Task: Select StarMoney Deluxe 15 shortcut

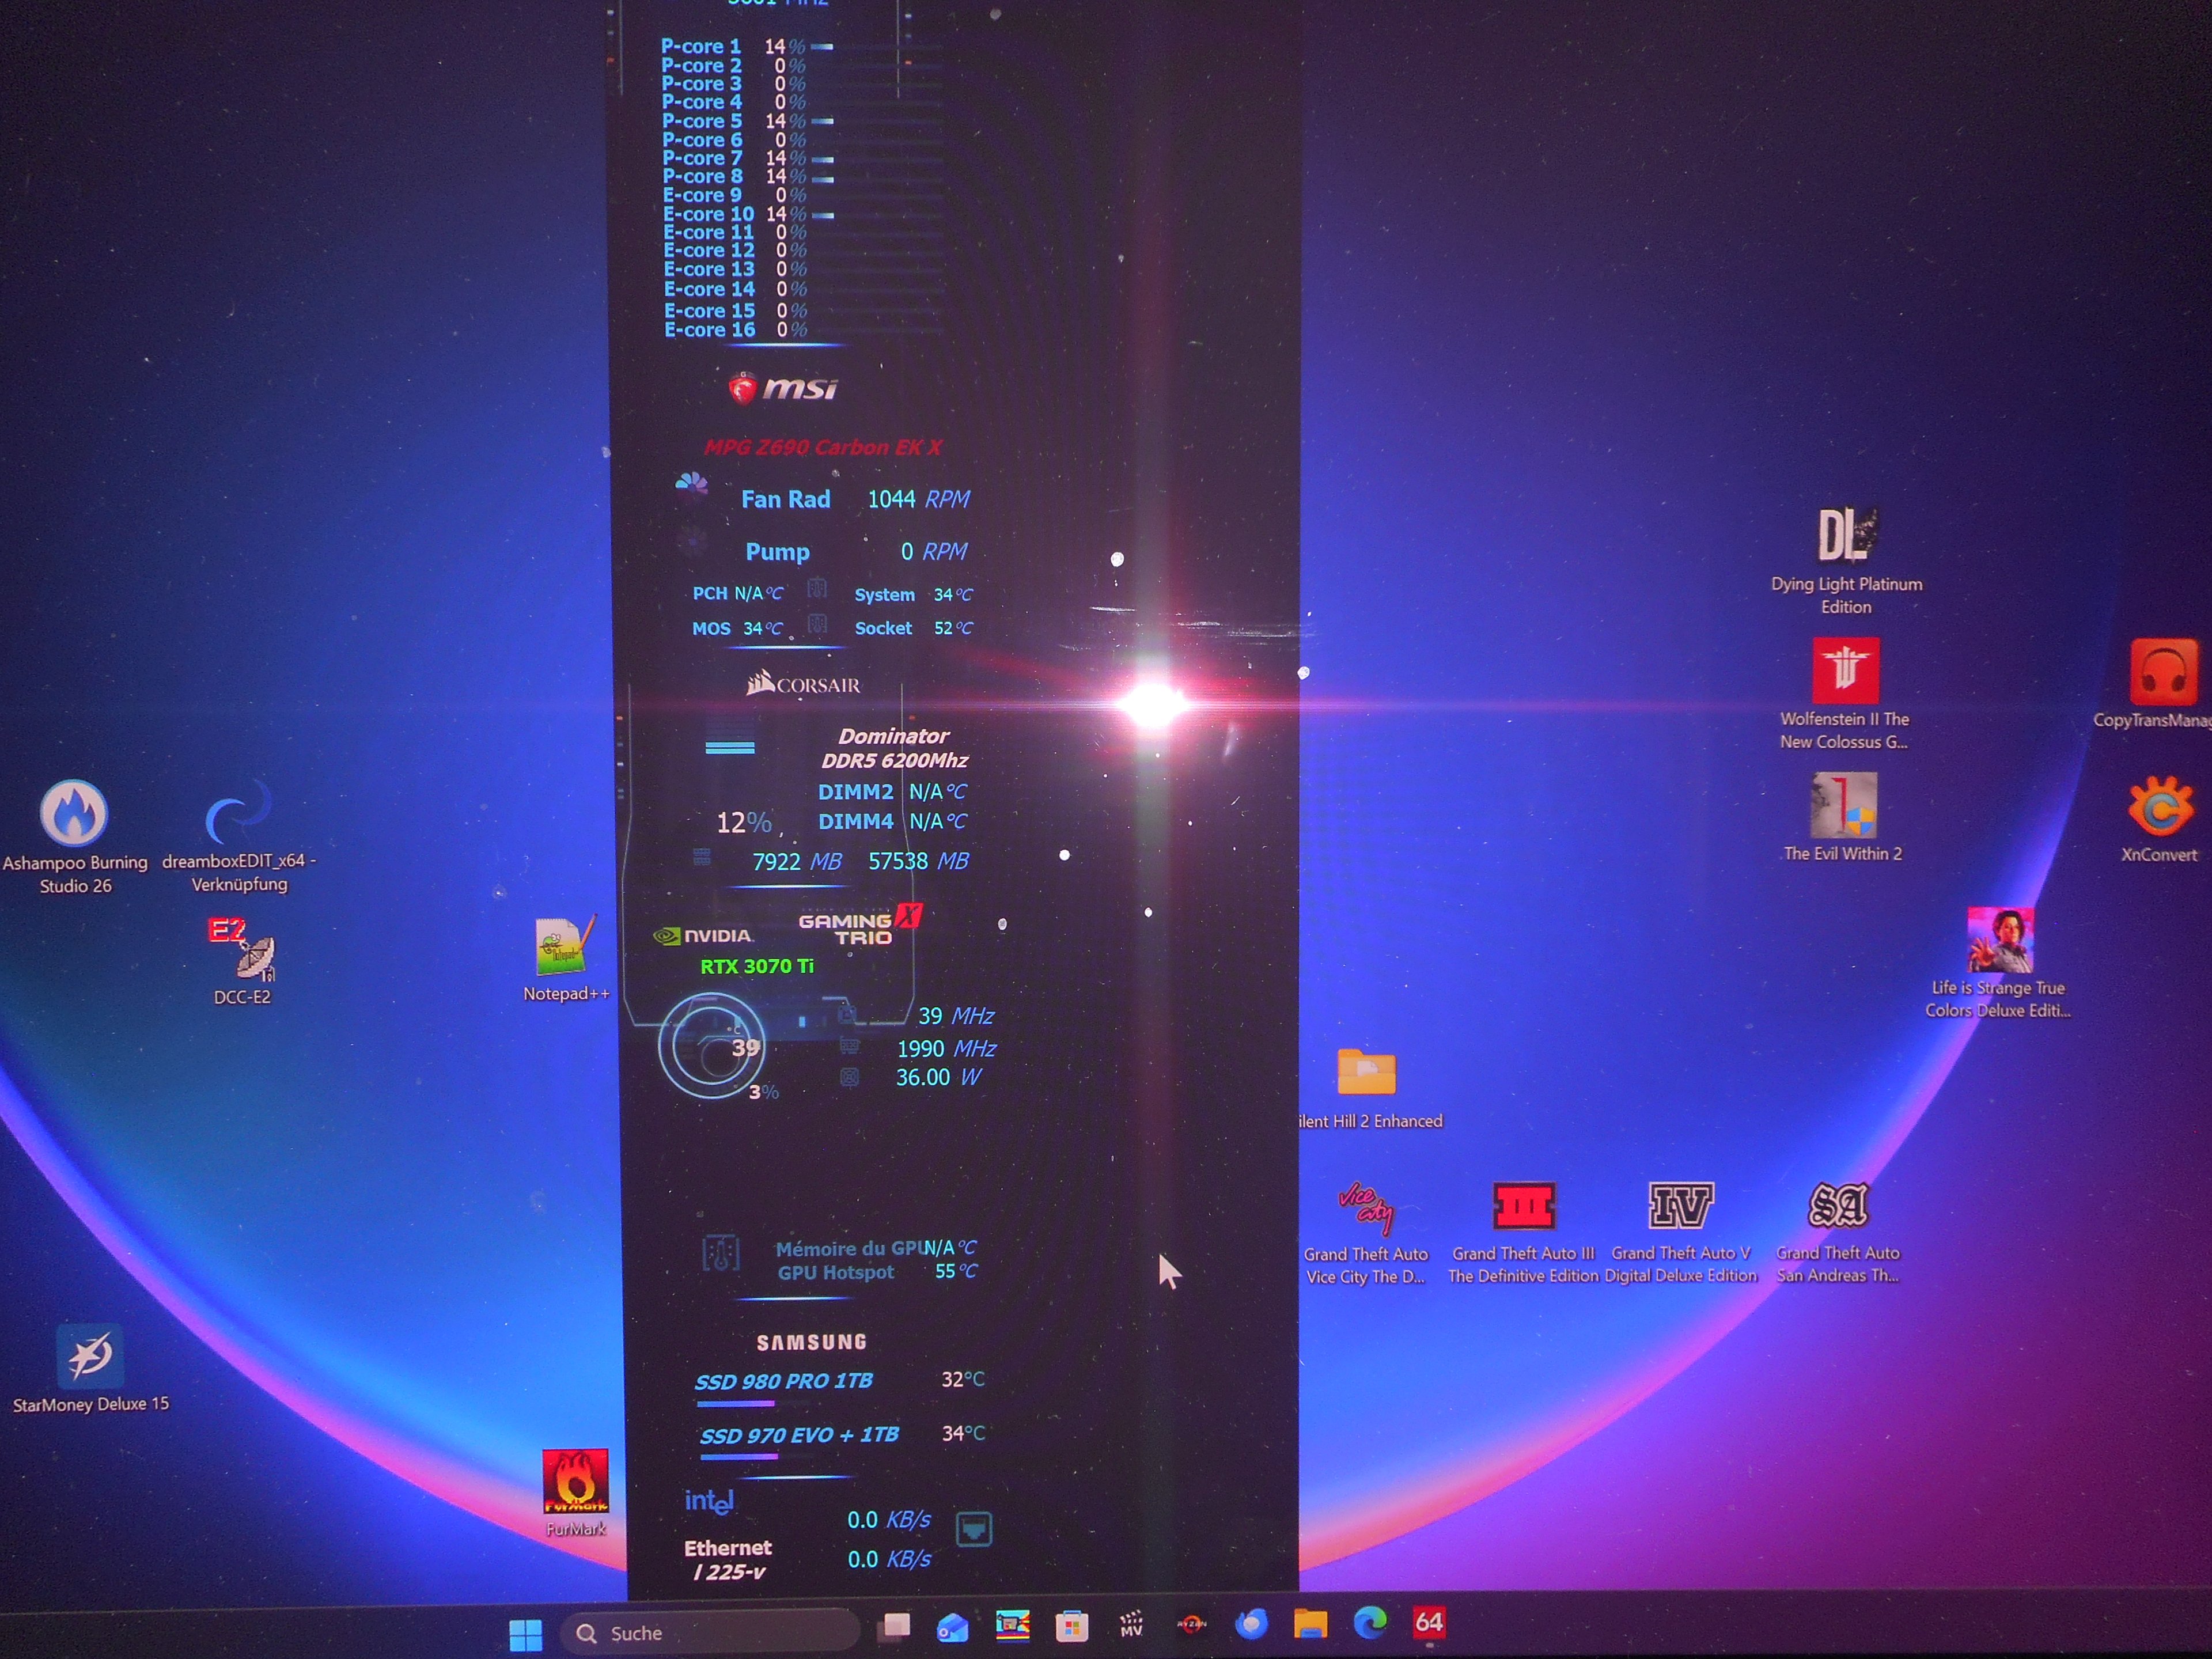Action: (x=90, y=1356)
